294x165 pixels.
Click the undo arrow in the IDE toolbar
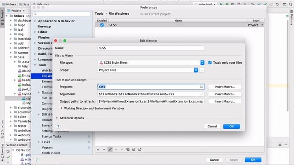tap(277, 4)
